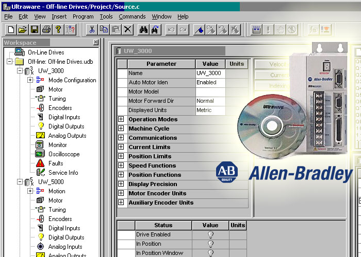Screen dimensions: 361x257
Task: Expand the Communications parameter group
Action: click(x=121, y=138)
